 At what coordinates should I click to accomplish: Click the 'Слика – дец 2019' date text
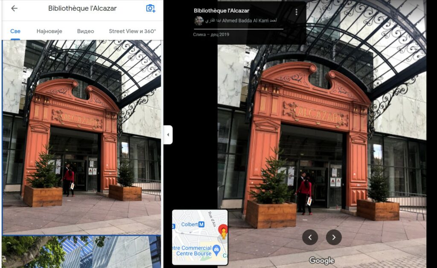click(211, 34)
